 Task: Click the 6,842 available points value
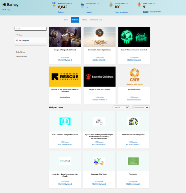[x=63, y=7]
